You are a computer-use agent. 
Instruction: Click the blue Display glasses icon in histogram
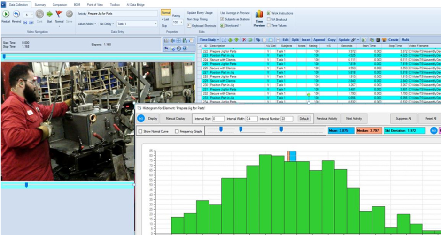coord(141,119)
